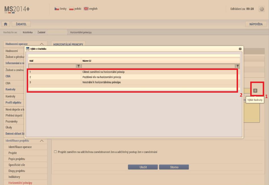The height and width of the screenshot is (185, 269).
Task: Open Přehled depeší in sidebar
Action: pyautogui.click(x=14, y=115)
